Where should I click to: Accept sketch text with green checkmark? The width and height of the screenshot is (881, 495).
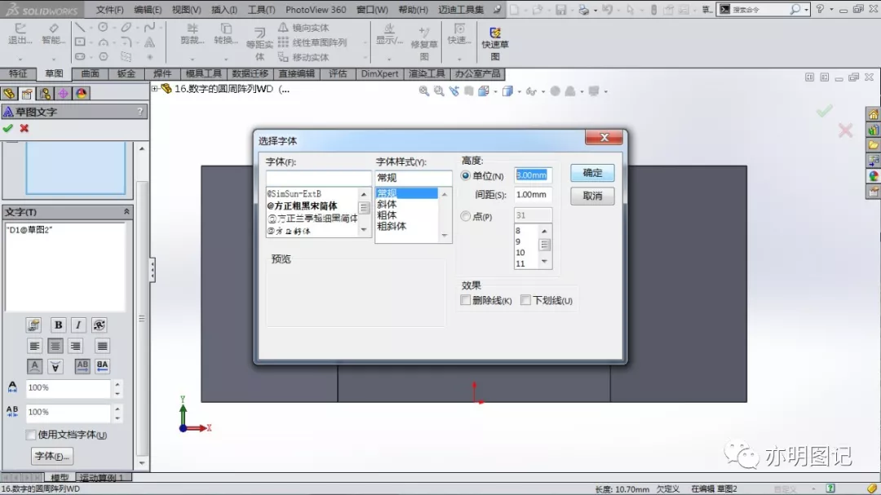point(8,129)
